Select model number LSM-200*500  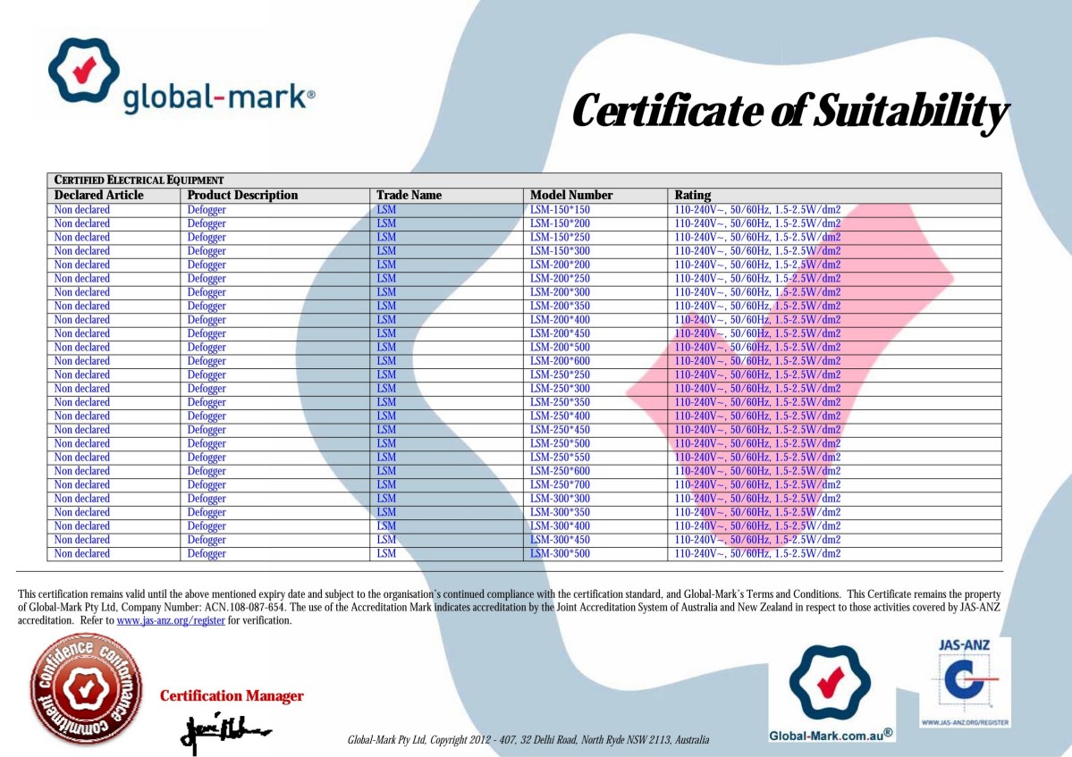pyautogui.click(x=560, y=347)
